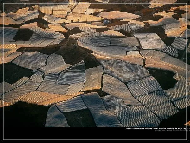The width and height of the screenshot is (190, 143).
Task: Click the large oval greenhouse at top center
Action: [118, 15]
